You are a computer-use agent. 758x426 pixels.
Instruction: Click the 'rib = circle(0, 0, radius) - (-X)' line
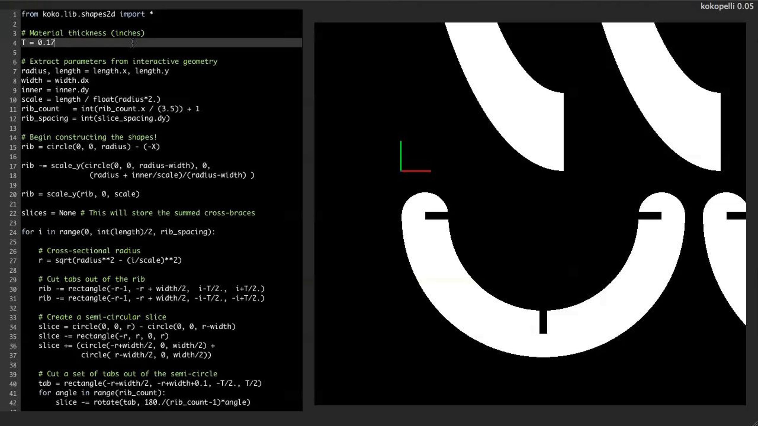tap(91, 147)
